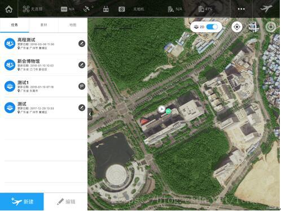Edit the 新会博物馆 mission
Image resolution: width=281 pixels, height=211 pixels.
point(82,65)
